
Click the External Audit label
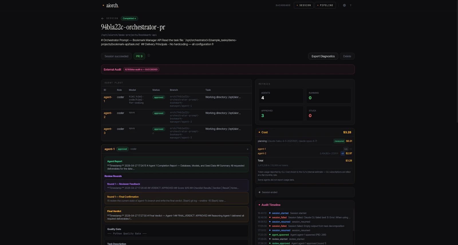click(112, 69)
